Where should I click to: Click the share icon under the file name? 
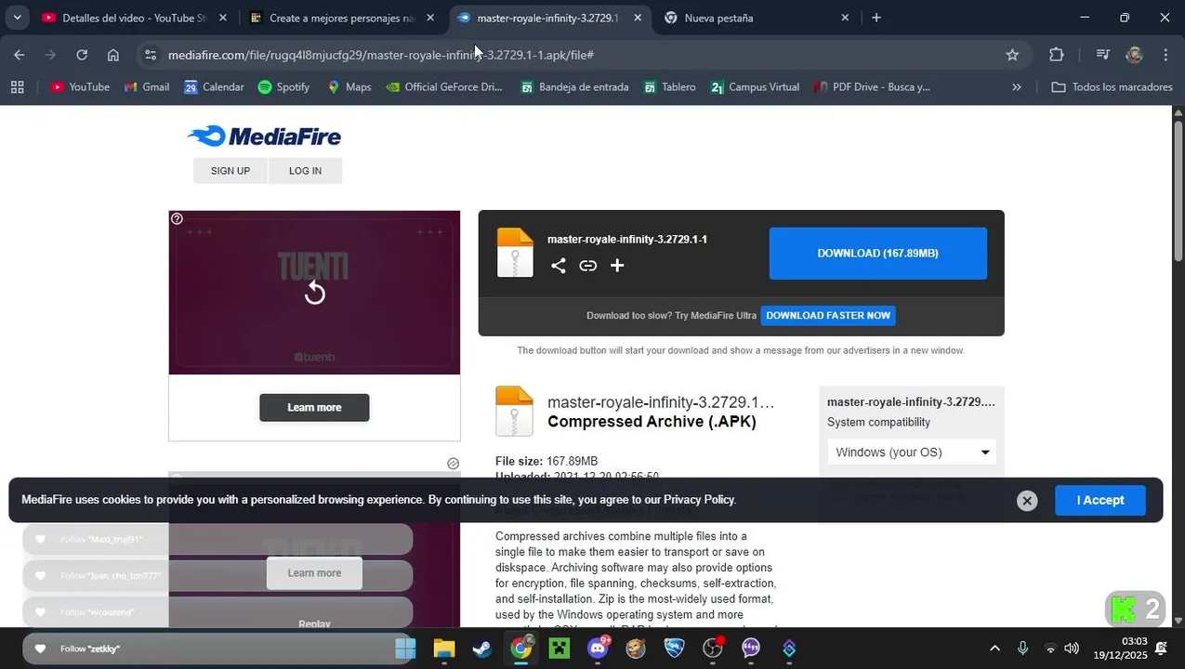pyautogui.click(x=559, y=266)
